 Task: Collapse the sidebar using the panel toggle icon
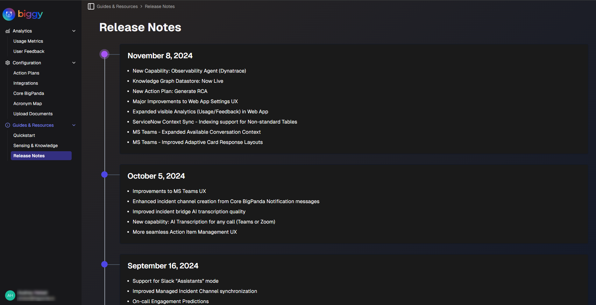click(x=91, y=6)
